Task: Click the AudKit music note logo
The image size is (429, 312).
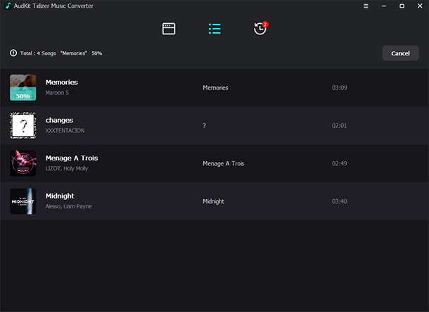Action: pos(8,6)
